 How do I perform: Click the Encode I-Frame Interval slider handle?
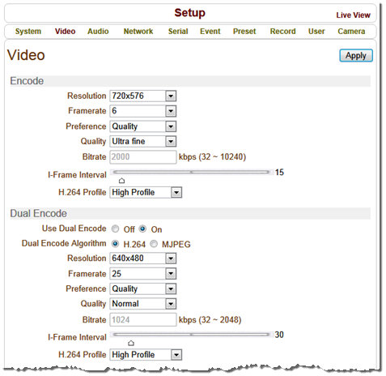click(x=121, y=181)
